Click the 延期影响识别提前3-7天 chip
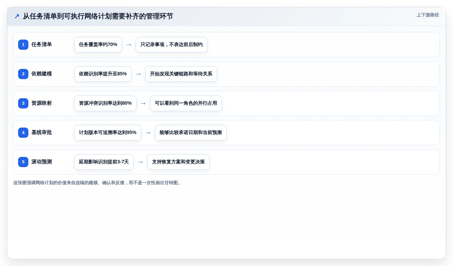The width and height of the screenshot is (453, 266). coord(104,162)
